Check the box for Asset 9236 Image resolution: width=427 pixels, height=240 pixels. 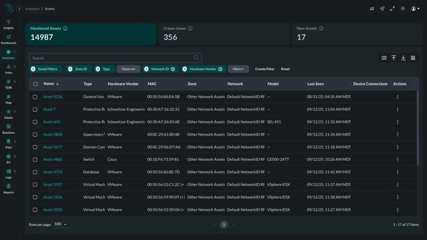point(35,97)
